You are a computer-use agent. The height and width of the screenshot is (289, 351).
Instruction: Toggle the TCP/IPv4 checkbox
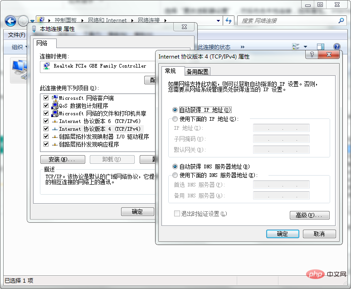(x=46, y=129)
